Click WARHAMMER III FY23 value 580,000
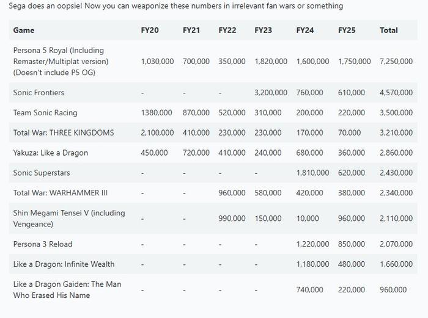The image size is (428, 318). coord(268,193)
